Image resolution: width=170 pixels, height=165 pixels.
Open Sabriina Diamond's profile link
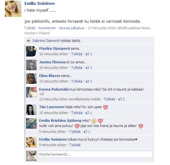coord(46,41)
